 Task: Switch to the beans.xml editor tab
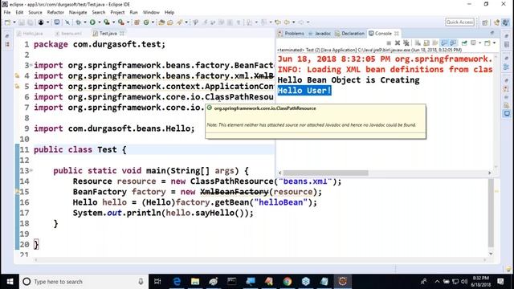click(x=68, y=34)
